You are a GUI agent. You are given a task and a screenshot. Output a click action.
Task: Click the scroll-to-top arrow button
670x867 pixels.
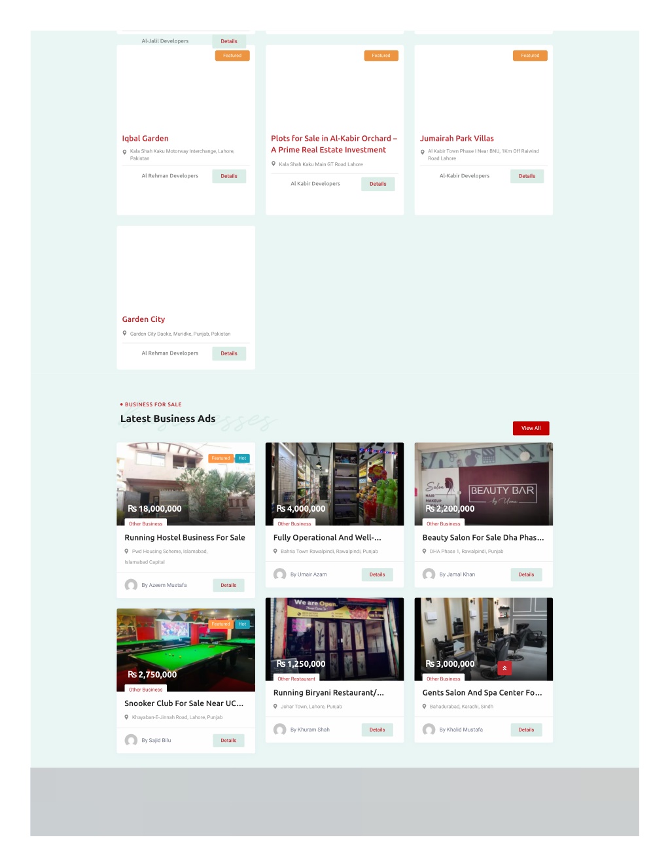point(504,668)
